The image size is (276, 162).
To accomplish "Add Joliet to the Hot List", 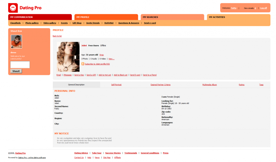I will (105, 75).
